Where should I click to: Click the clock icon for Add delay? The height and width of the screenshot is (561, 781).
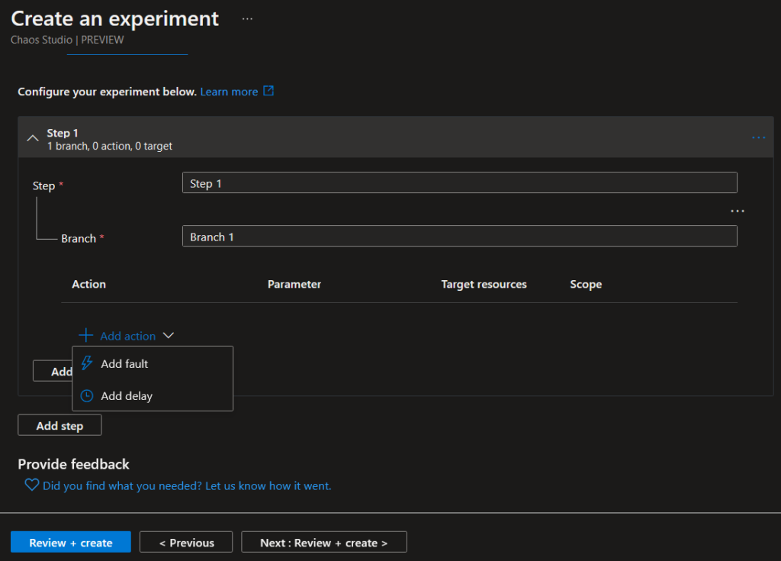coord(87,396)
